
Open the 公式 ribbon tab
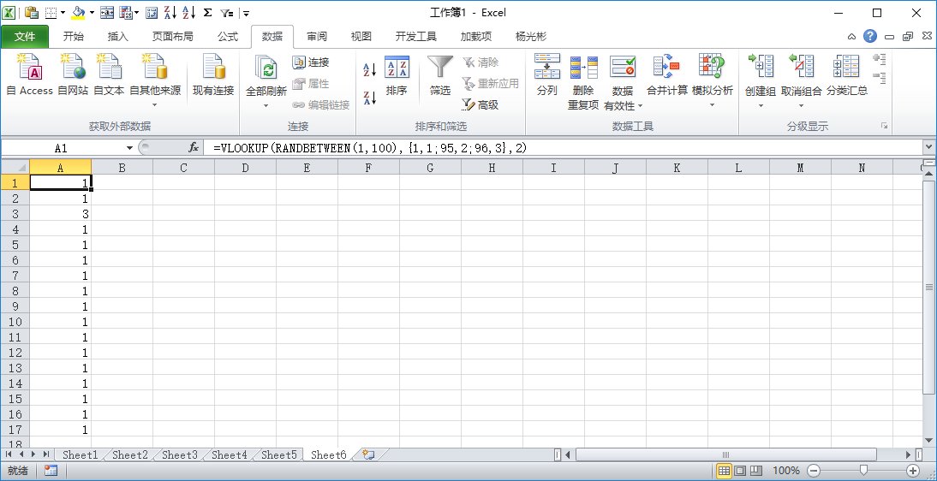pyautogui.click(x=227, y=37)
